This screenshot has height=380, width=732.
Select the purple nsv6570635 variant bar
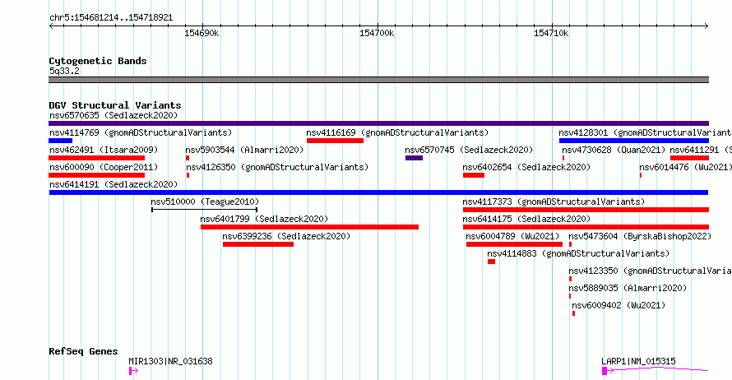pyautogui.click(x=378, y=123)
